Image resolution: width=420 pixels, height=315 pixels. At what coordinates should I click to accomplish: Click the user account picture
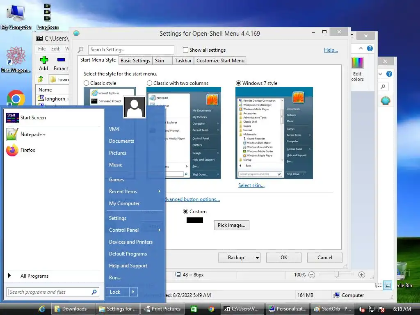coord(135,107)
